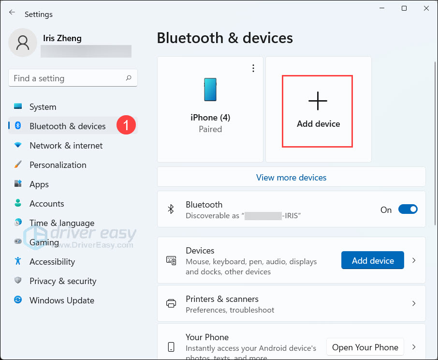Turn off the Bluetooth toggle
Image resolution: width=438 pixels, height=360 pixels.
(408, 210)
